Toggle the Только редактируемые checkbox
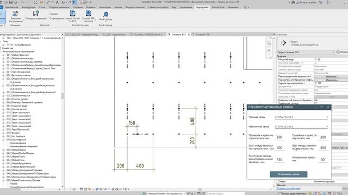The height and width of the screenshot is (195, 348). coord(280,194)
